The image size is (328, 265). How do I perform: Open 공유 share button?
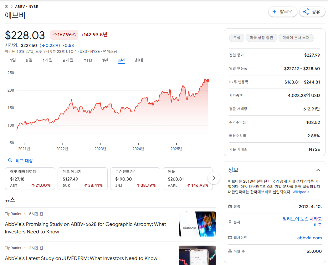pos(312,12)
